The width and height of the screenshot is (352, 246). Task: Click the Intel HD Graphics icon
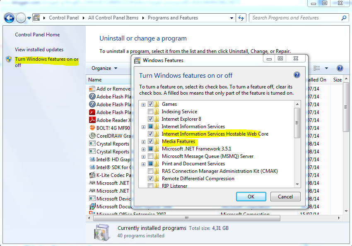(92, 159)
